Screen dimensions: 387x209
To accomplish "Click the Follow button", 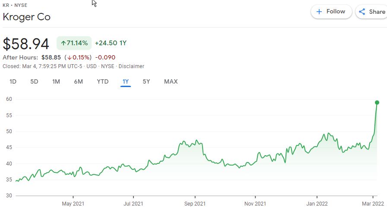I will tap(331, 12).
